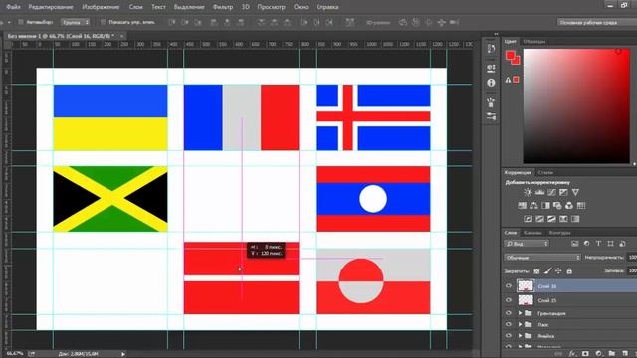Open the Фильтр menu
This screenshot has height=358, width=637.
[223, 7]
